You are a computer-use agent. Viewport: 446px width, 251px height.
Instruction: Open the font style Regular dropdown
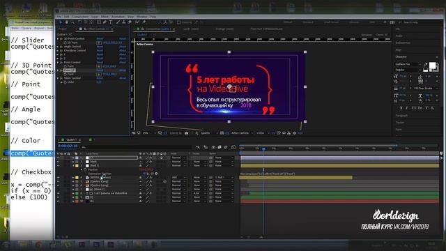408,70
